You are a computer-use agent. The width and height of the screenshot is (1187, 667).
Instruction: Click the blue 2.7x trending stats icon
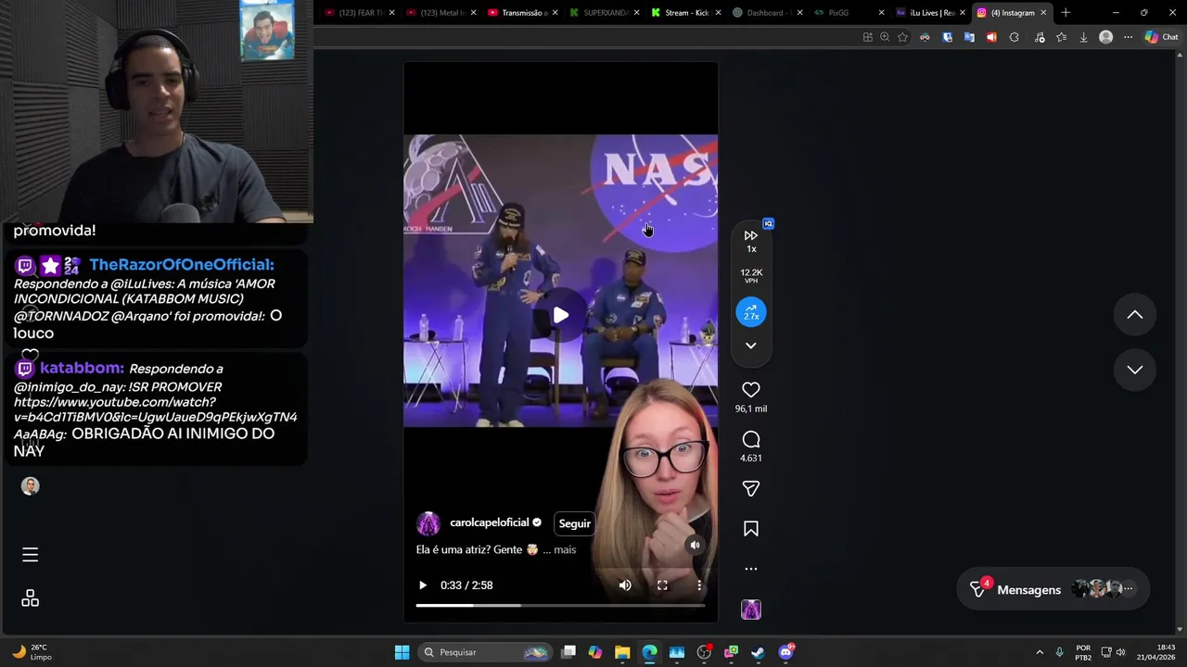[751, 312]
